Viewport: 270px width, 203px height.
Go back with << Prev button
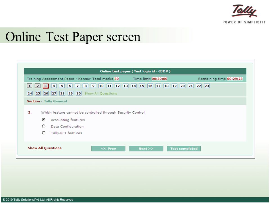click(108, 149)
